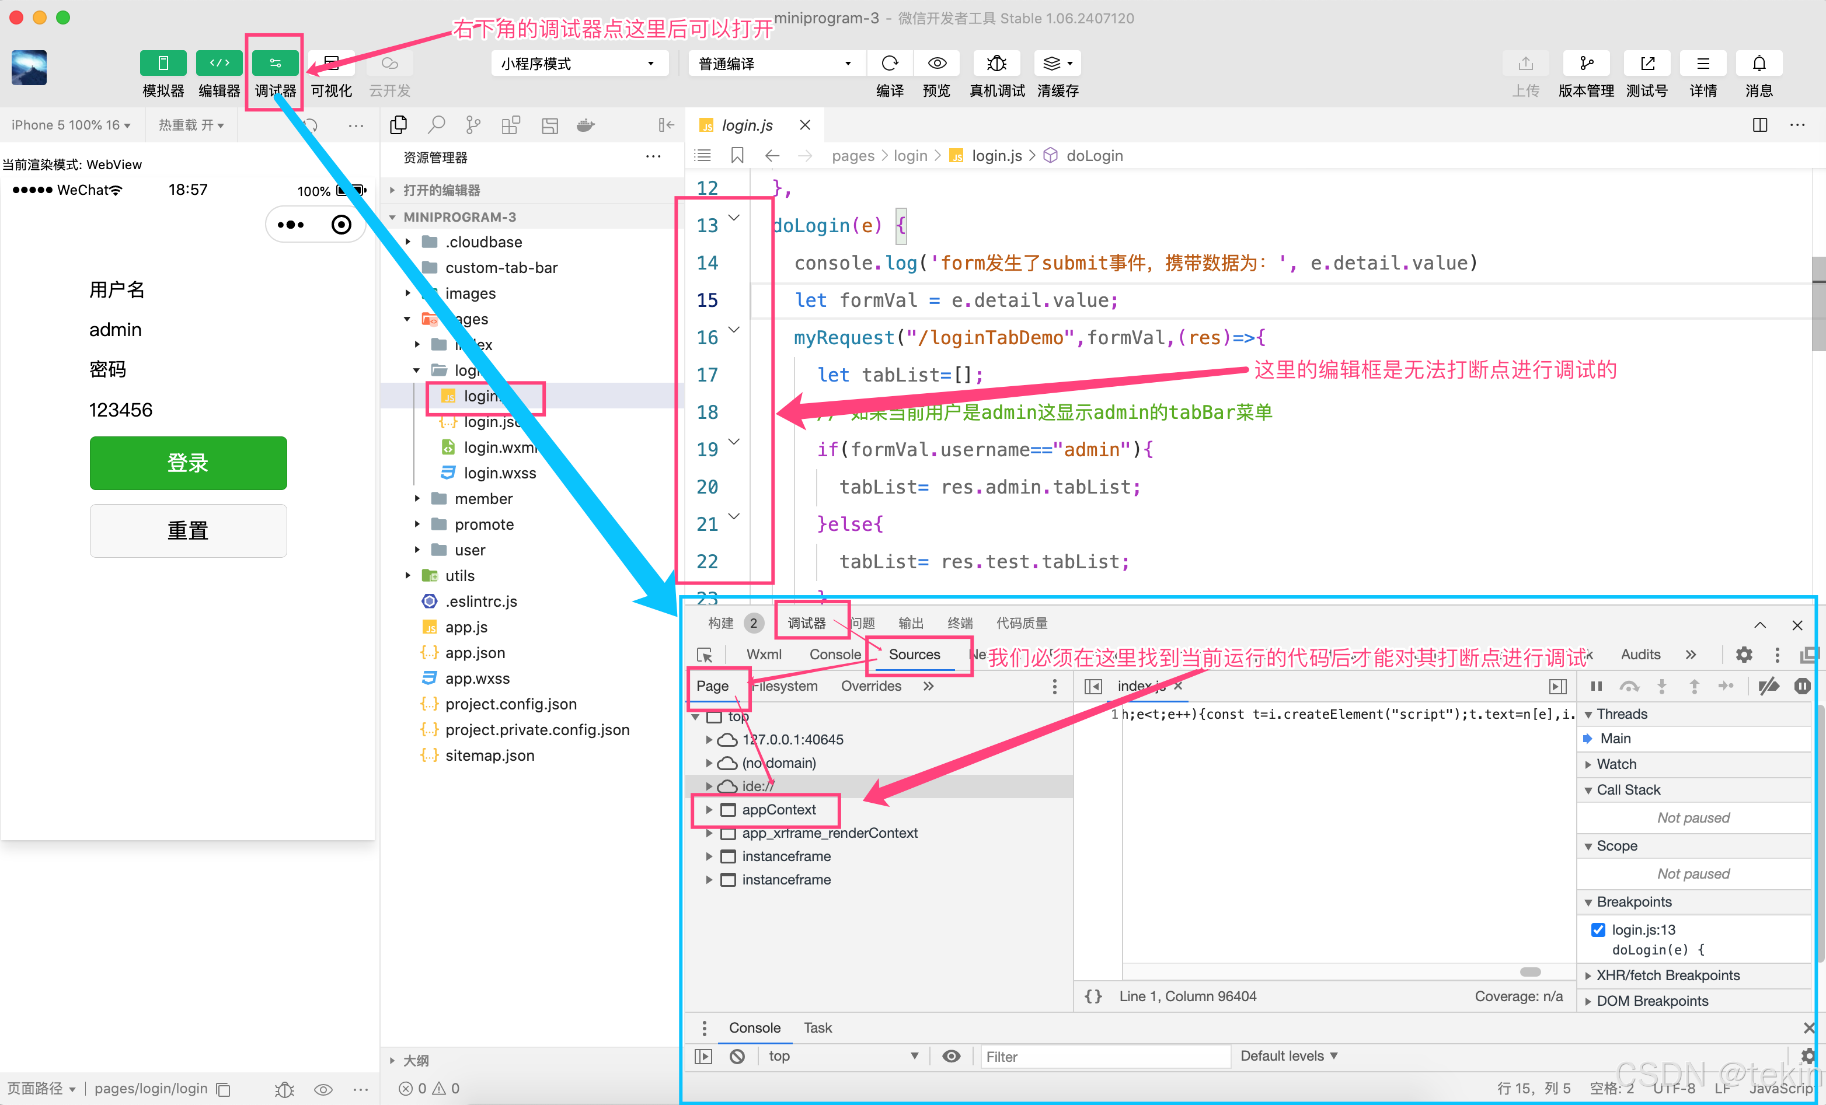
Task: Click the console Filter input field
Action: [x=1105, y=1056]
